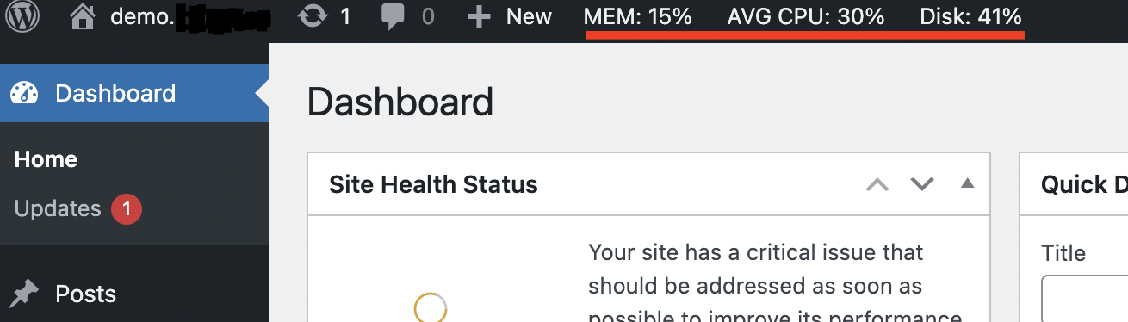Viewport: 1128px width, 322px height.
Task: Open the updates refresh icon in admin bar
Action: click(310, 16)
